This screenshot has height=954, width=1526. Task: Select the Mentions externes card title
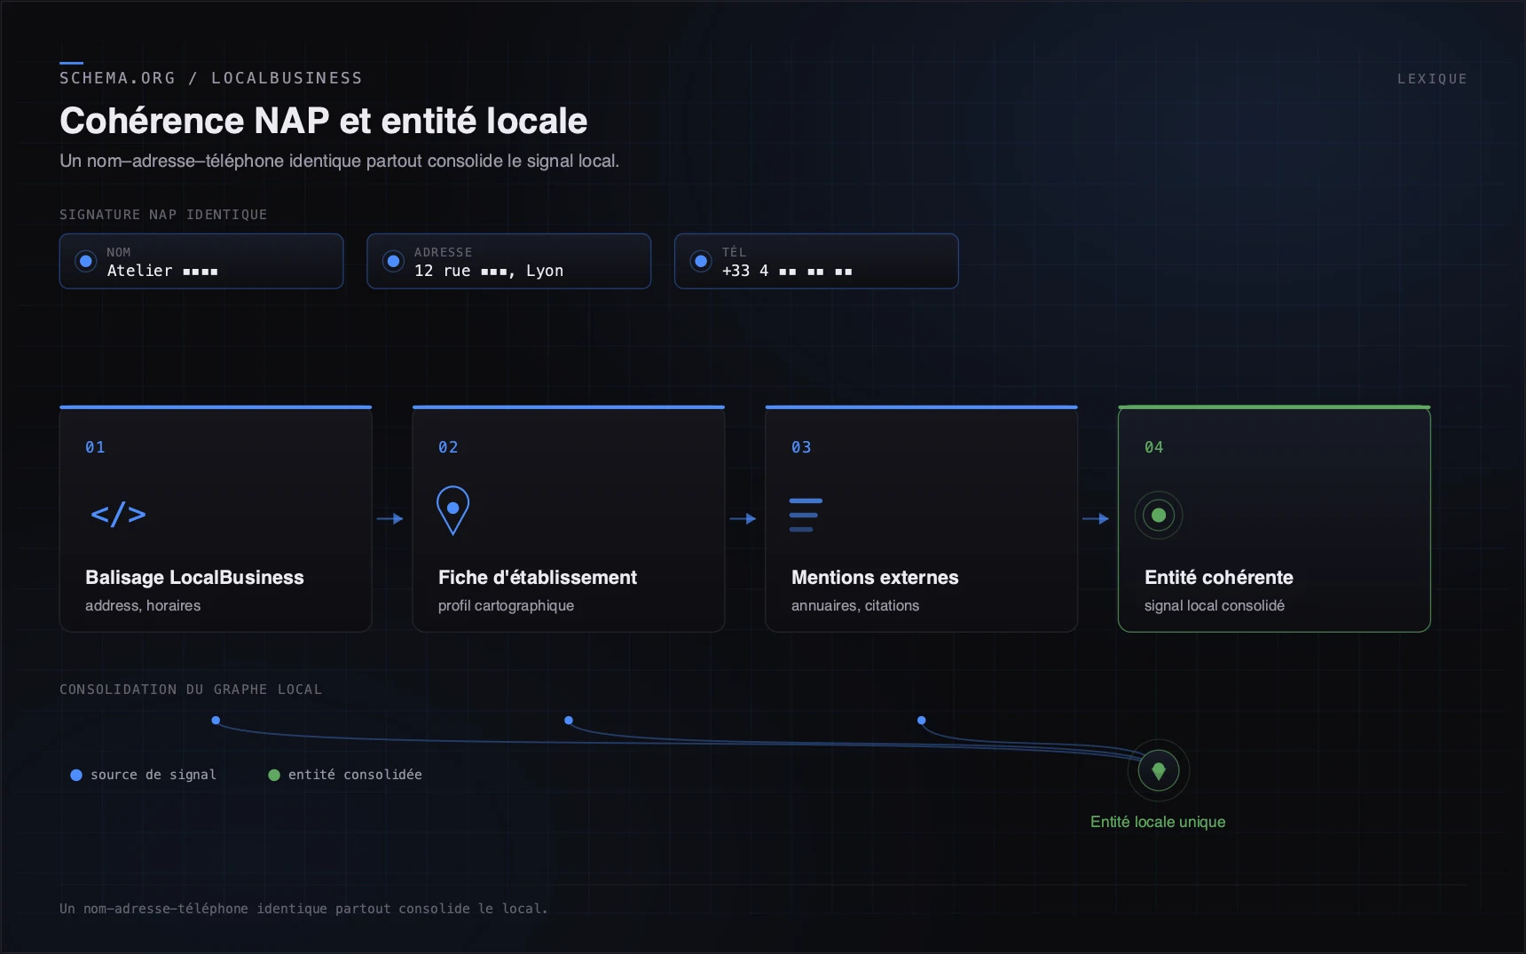coord(875,578)
